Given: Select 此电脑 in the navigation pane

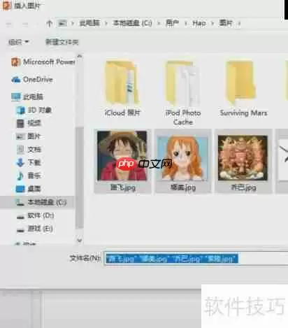Looking at the screenshot, I should (x=27, y=97).
